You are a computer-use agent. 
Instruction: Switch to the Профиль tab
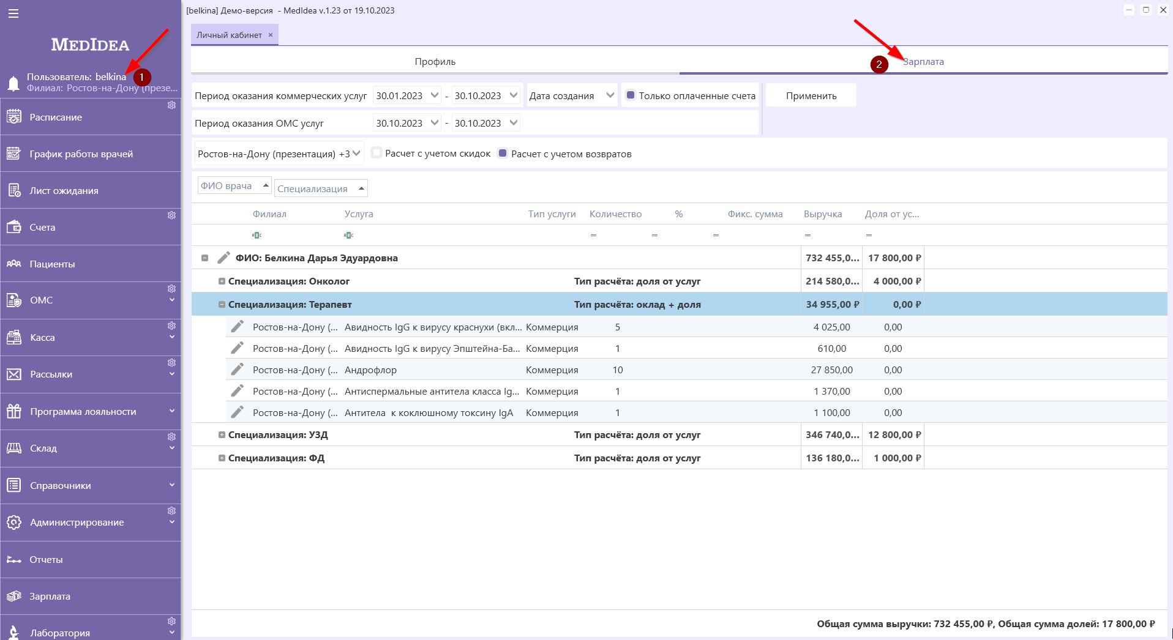click(x=435, y=61)
